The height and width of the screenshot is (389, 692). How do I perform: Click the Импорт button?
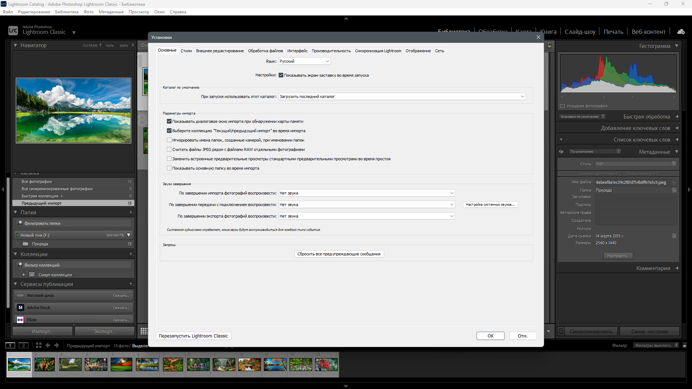pyautogui.click(x=43, y=331)
